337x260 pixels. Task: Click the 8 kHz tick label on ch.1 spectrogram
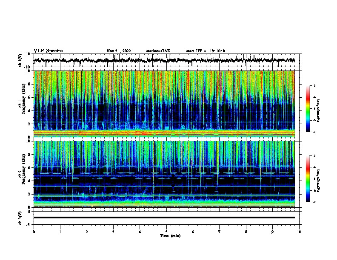pos(29,84)
